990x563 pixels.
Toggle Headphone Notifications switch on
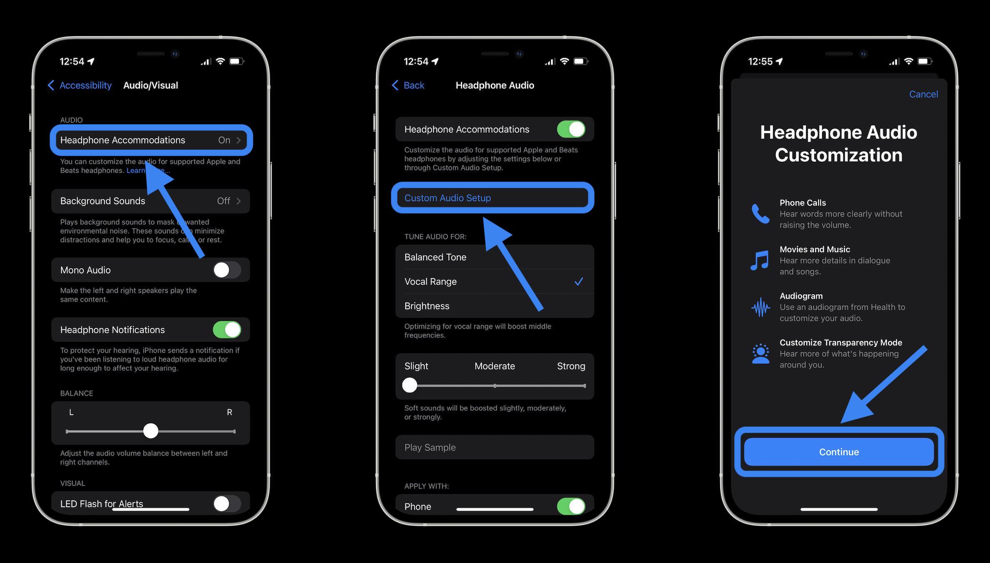pos(229,329)
